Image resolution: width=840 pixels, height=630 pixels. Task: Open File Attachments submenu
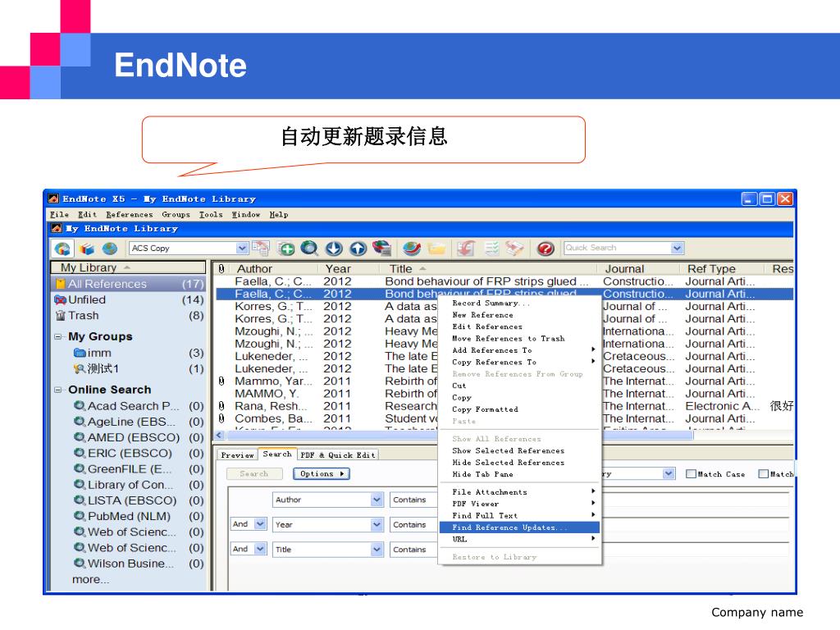point(518,492)
